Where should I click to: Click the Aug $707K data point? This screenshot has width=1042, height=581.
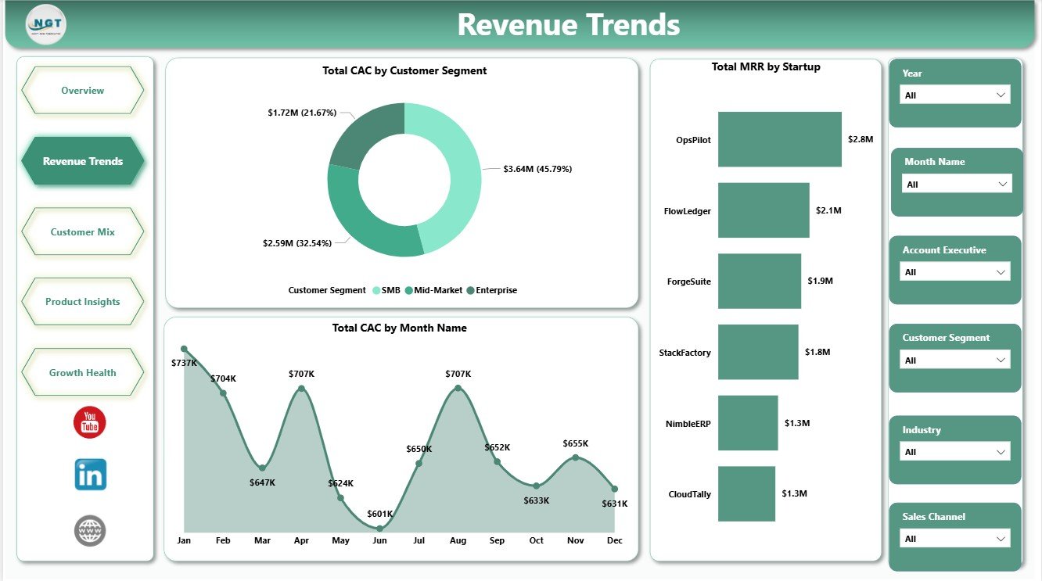[458, 389]
